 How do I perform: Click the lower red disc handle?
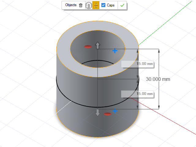pos(107,114)
